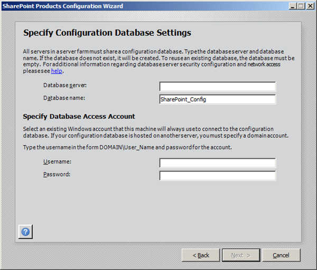
Task: Click into the Password input field
Action: click(x=217, y=176)
